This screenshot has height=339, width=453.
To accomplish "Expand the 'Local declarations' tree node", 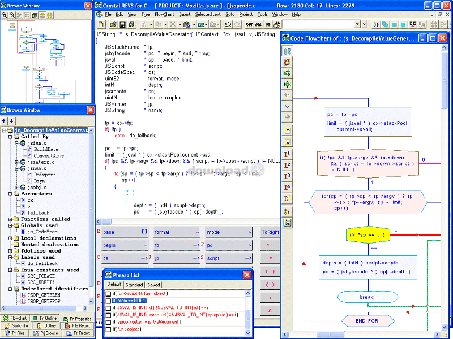I will click(11, 238).
